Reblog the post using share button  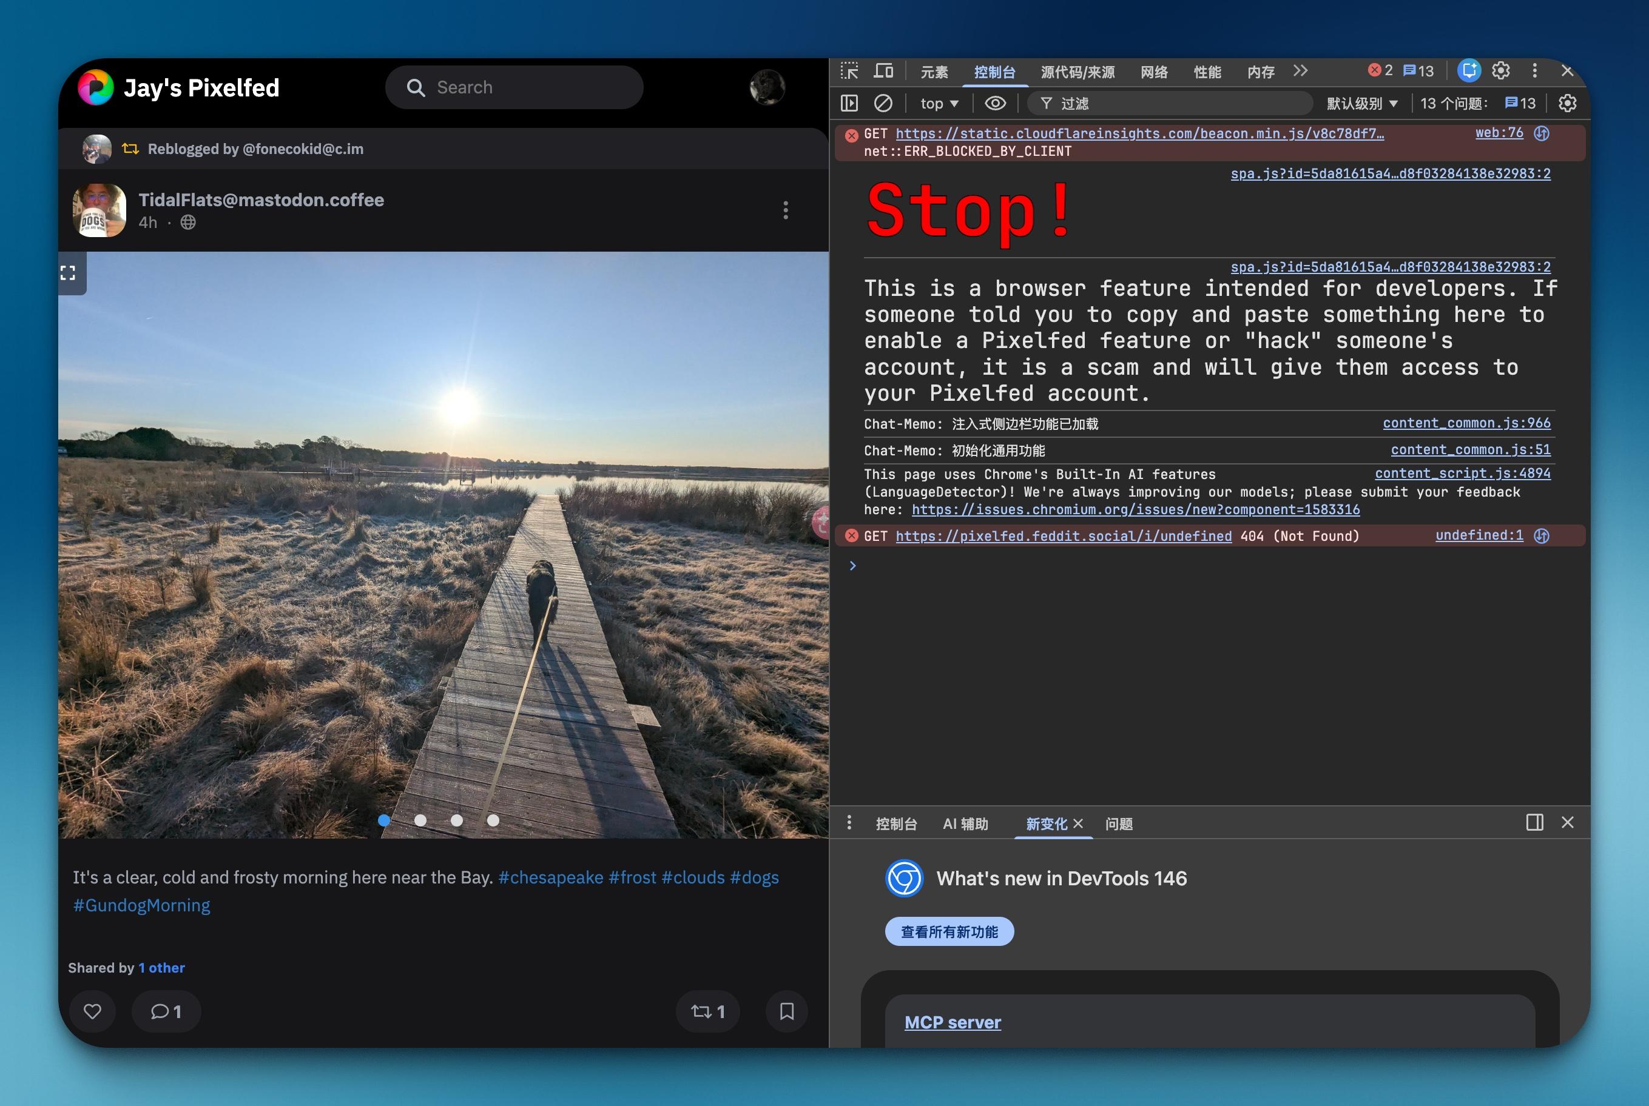708,1011
